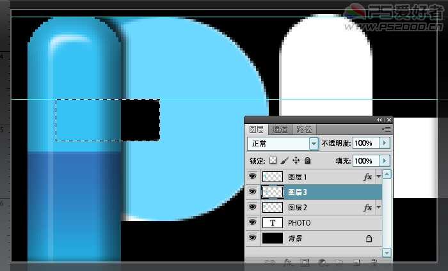
Task: Open the 正常 blend mode dropdown
Action: tap(314, 144)
